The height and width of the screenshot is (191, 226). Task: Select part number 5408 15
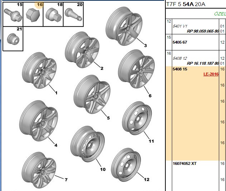180,69
